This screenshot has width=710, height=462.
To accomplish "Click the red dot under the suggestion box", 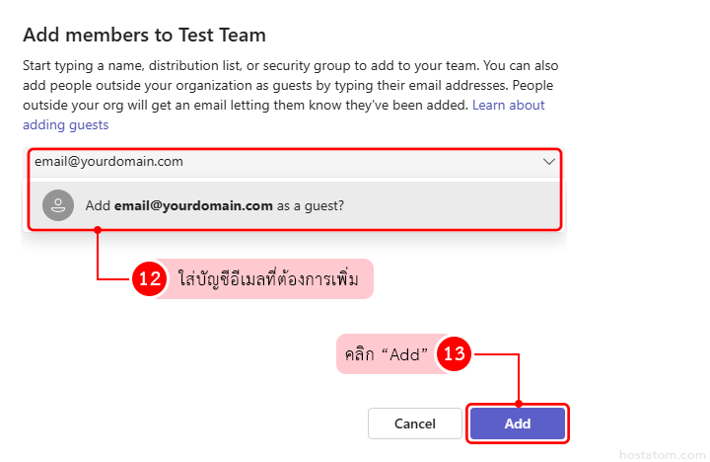I will coord(97,230).
